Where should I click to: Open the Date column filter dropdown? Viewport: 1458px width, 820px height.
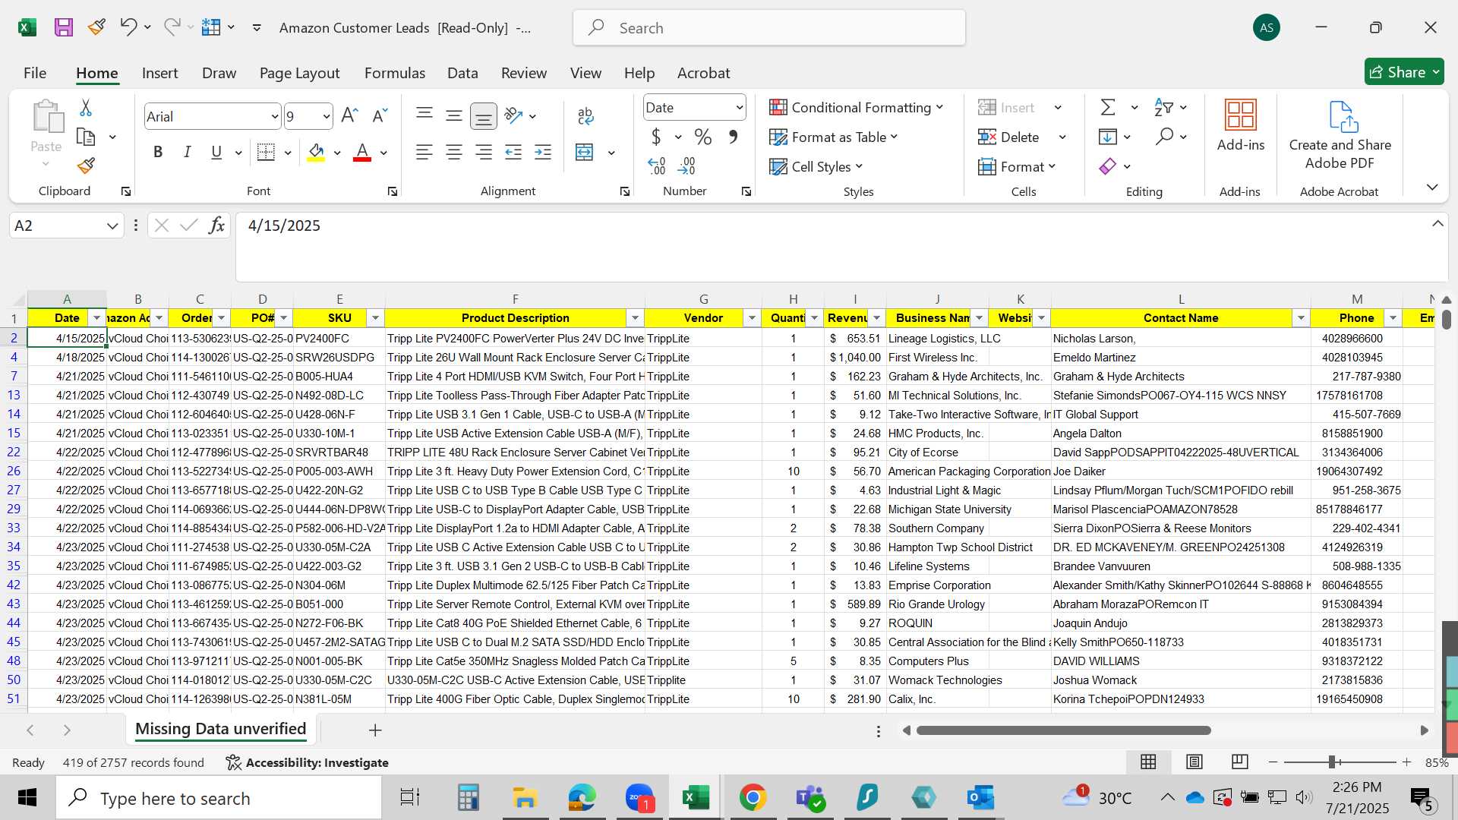(x=96, y=318)
